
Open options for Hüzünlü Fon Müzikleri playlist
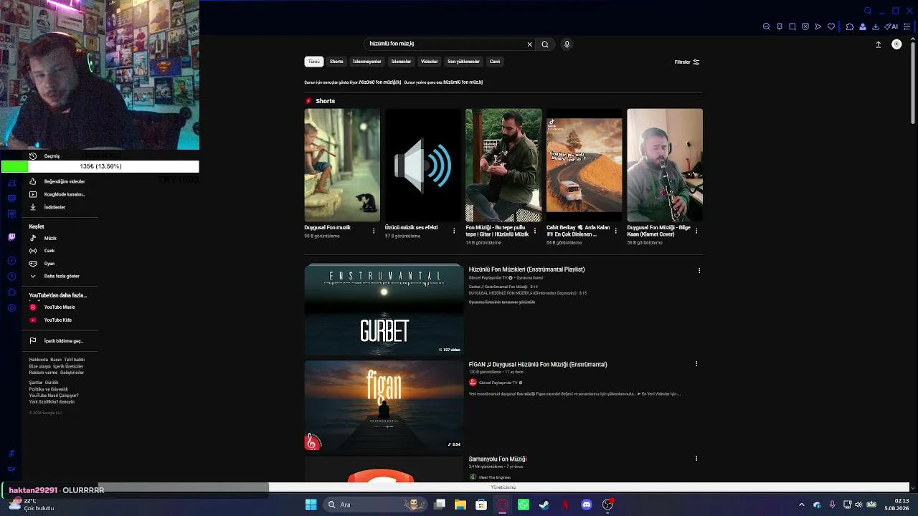(x=699, y=271)
